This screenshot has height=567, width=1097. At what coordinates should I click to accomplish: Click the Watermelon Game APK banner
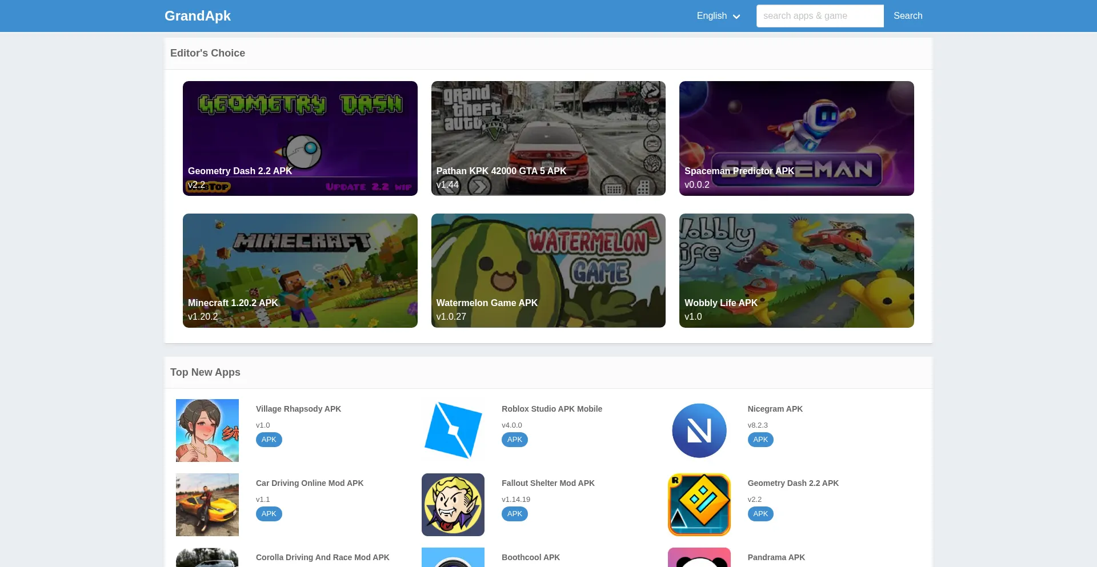[x=548, y=270]
